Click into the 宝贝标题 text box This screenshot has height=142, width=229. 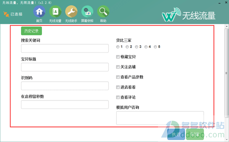tap(65, 67)
